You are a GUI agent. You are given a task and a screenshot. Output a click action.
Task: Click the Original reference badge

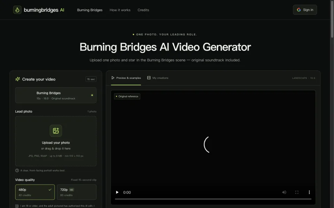coord(127,96)
